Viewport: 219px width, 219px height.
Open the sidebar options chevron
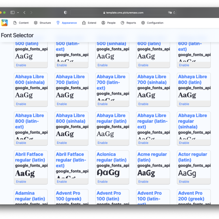[18, 13]
